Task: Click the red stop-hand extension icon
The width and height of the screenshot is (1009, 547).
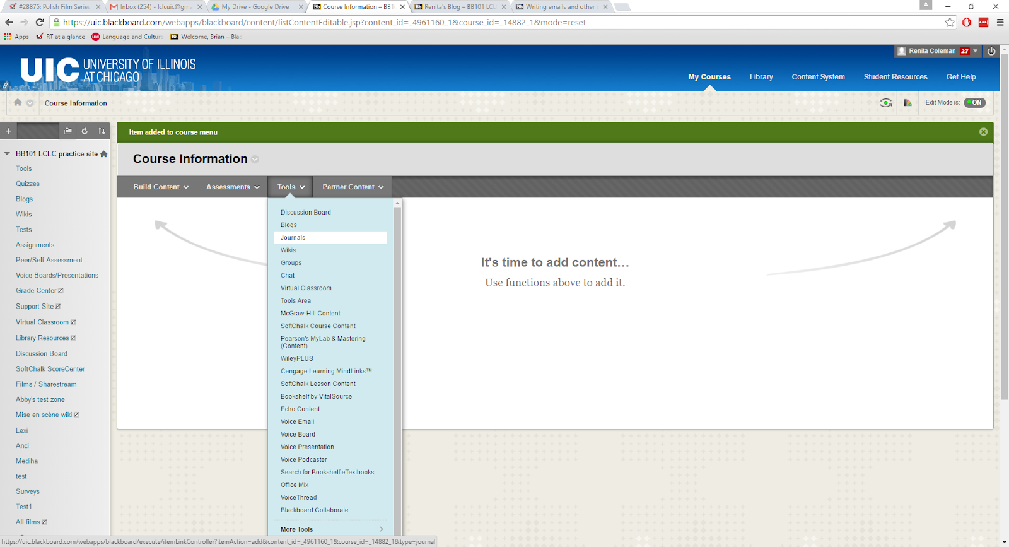Action: click(x=967, y=23)
